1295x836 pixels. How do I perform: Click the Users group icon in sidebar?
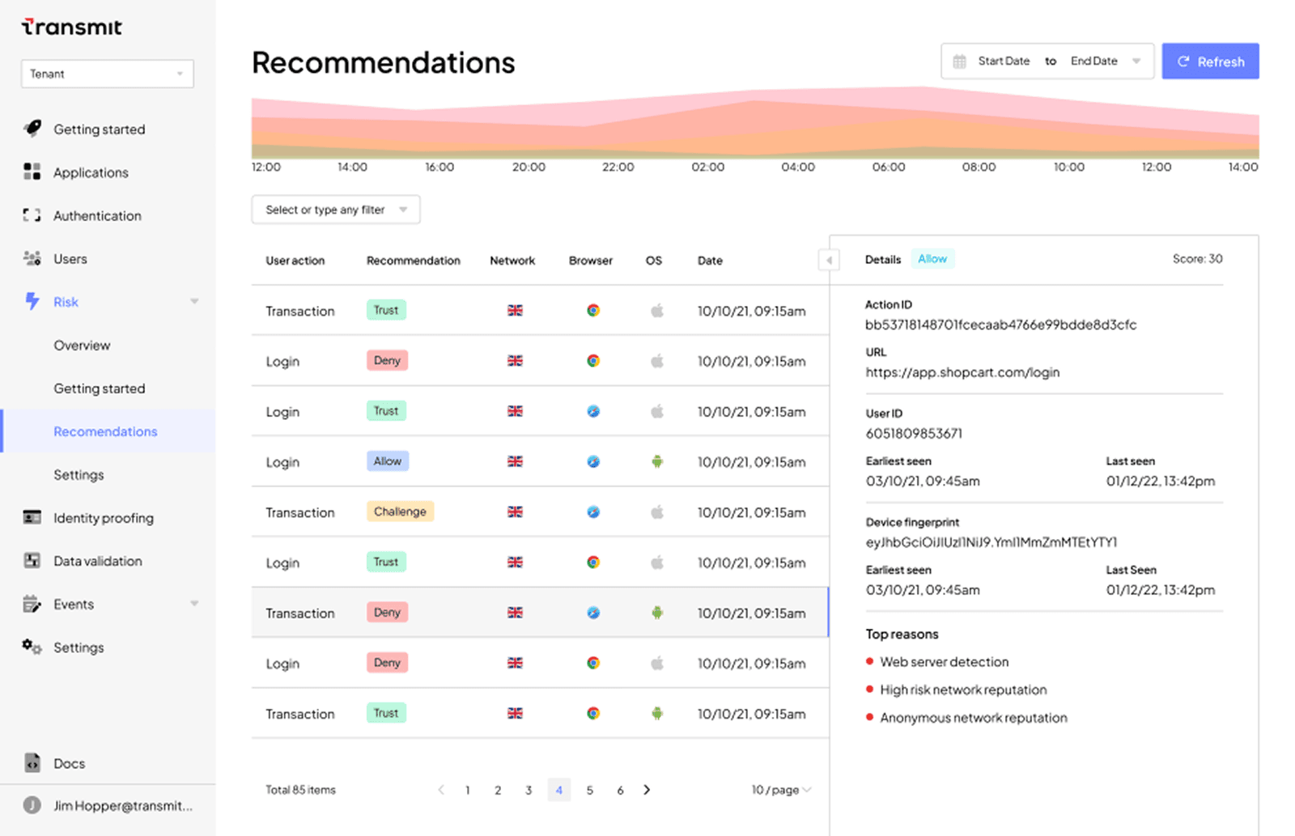coord(32,258)
